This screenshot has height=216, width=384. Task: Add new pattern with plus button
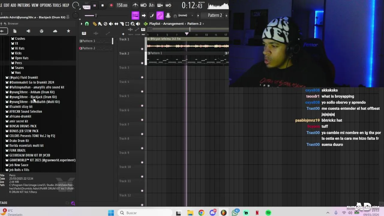pos(226,15)
